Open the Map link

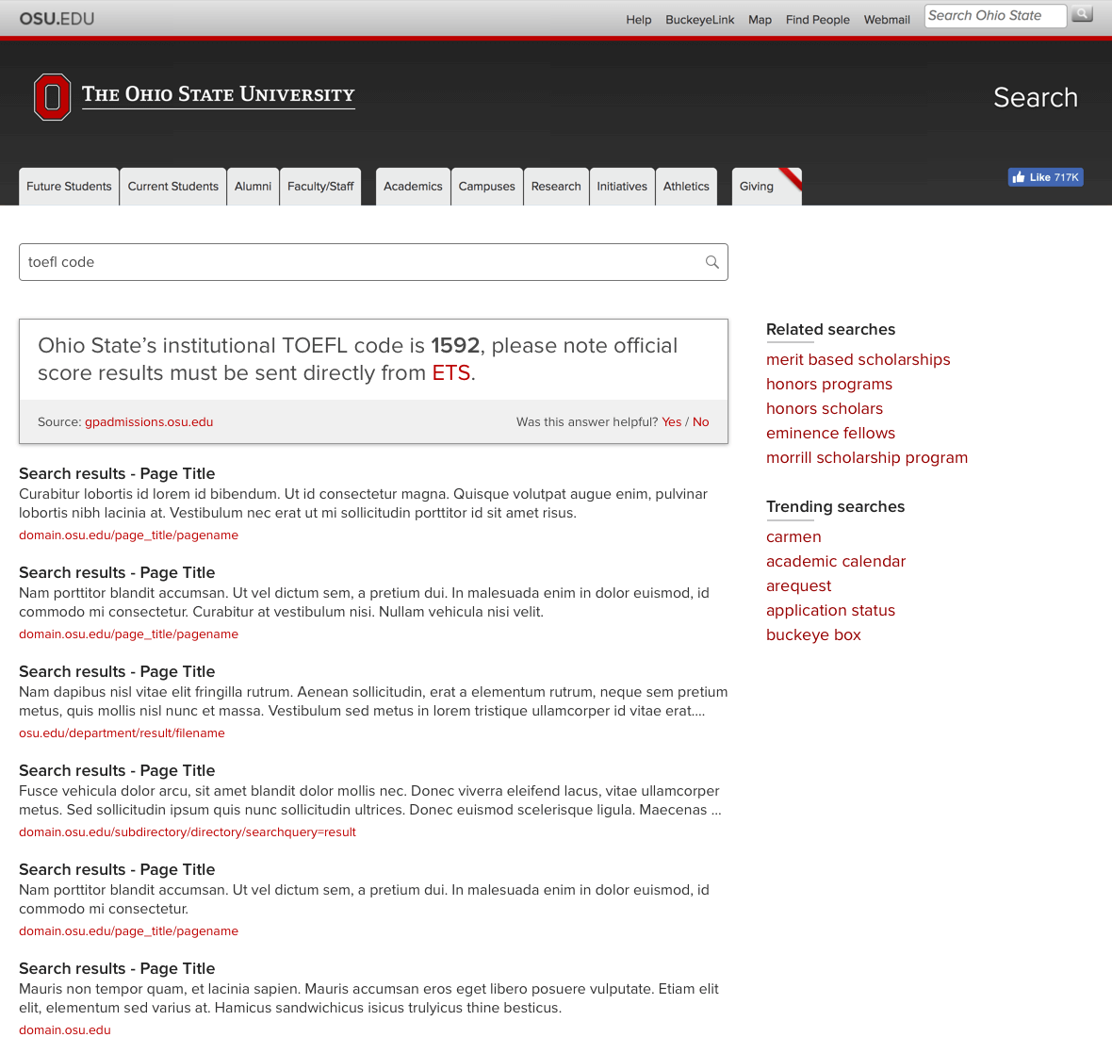tap(760, 20)
